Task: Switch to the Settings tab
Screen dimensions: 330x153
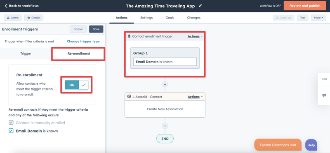Action: 146,18
